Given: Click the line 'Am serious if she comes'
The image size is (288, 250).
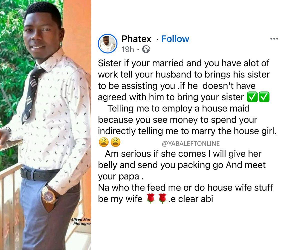Looking at the screenshot, I should click(x=183, y=154).
